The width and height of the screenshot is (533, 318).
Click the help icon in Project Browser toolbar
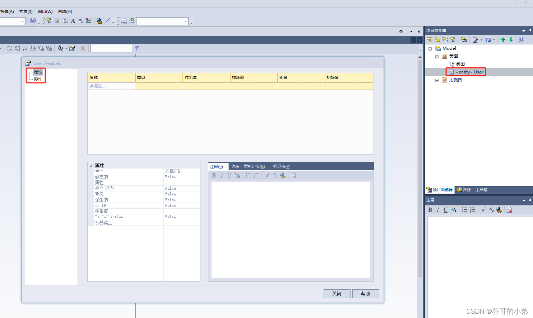click(x=522, y=40)
